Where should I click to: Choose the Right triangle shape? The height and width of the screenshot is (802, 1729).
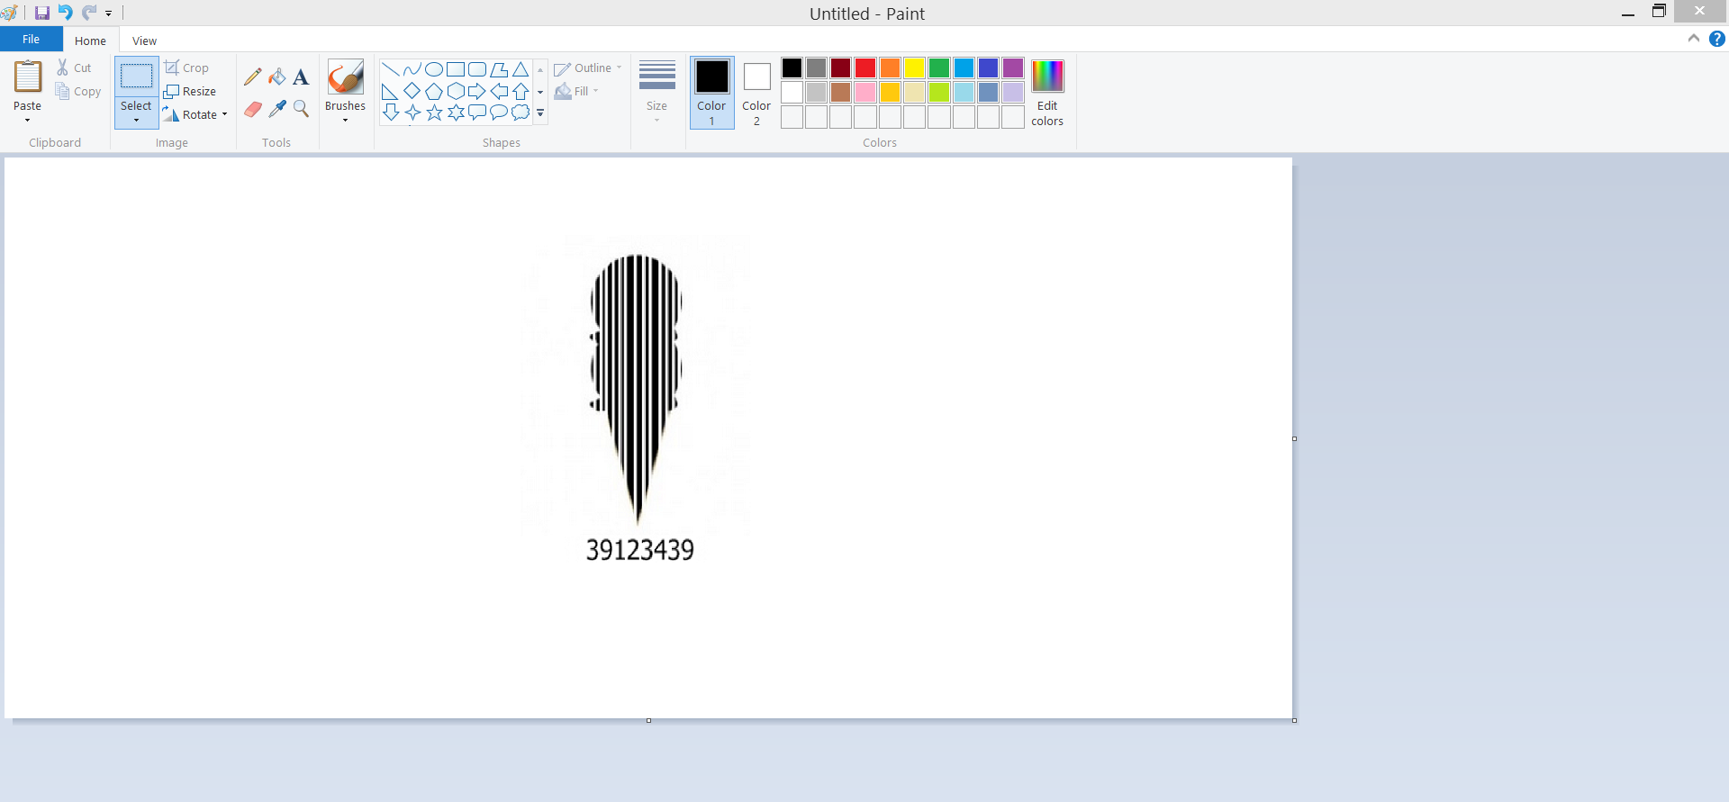pyautogui.click(x=391, y=91)
